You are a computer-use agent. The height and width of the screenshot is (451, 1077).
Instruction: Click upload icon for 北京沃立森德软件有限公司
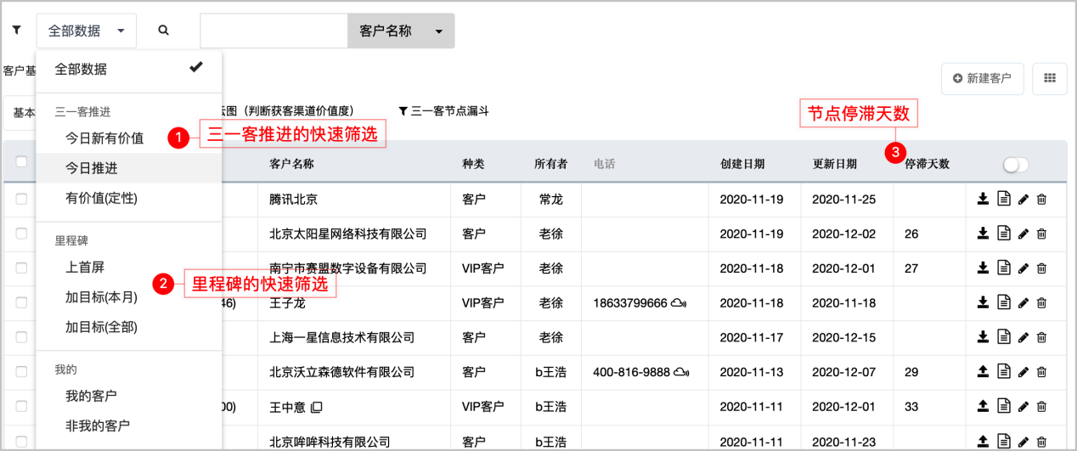coord(983,371)
